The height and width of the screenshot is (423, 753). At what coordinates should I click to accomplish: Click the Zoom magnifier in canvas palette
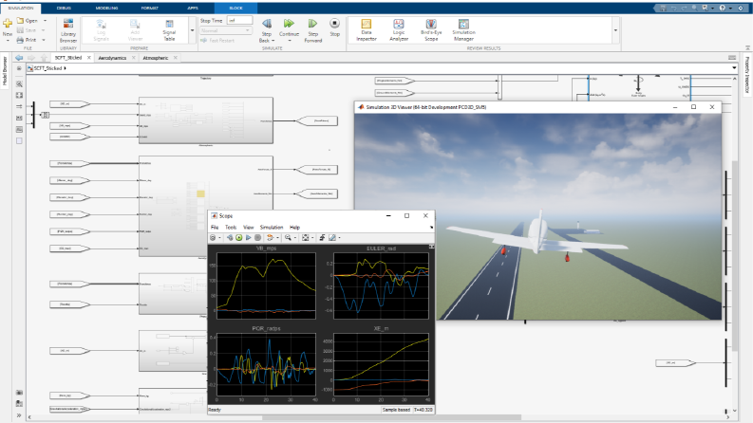19,83
